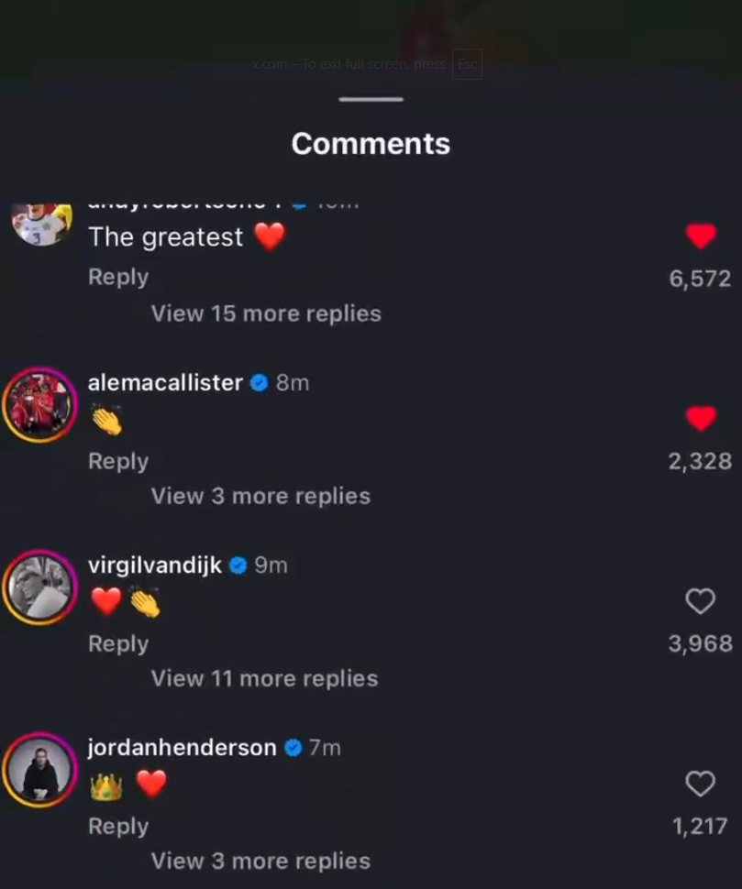Expand "View 11 more replies" under virgilvandijk

[x=264, y=678]
